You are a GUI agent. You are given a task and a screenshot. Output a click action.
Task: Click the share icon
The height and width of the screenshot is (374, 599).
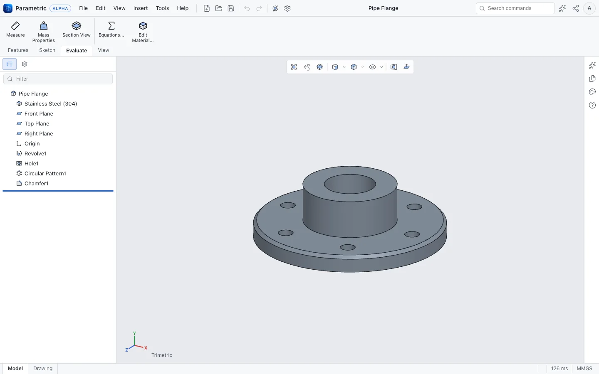576,8
